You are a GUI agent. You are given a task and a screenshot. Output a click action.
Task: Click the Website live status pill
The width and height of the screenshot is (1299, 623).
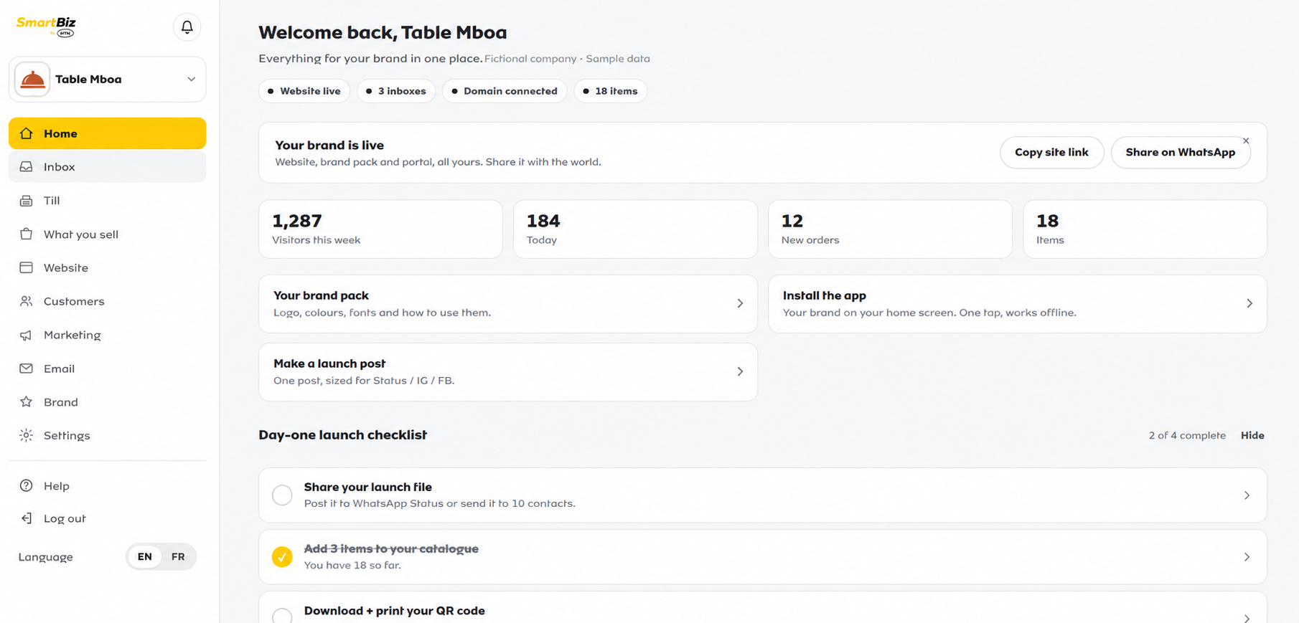(x=304, y=91)
